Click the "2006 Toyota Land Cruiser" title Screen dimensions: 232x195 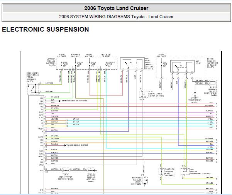pos(116,8)
